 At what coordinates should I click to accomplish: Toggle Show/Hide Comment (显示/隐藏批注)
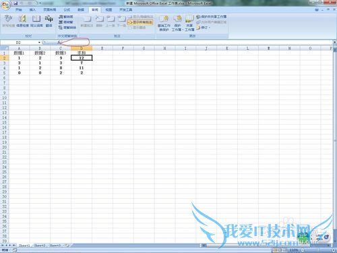[x=141, y=17]
